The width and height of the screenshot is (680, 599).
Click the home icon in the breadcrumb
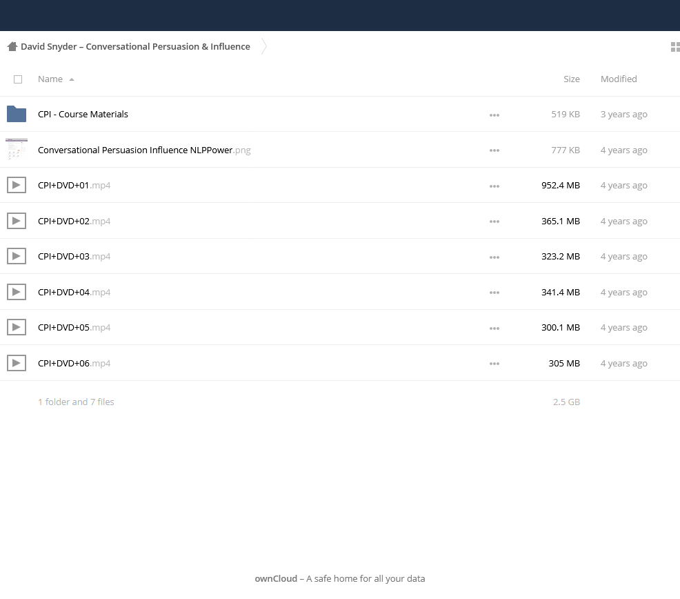tap(12, 46)
